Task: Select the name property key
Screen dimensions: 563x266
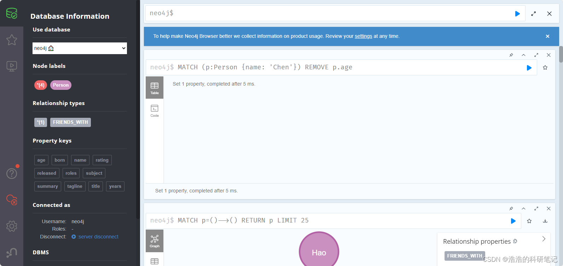Action: (x=80, y=160)
